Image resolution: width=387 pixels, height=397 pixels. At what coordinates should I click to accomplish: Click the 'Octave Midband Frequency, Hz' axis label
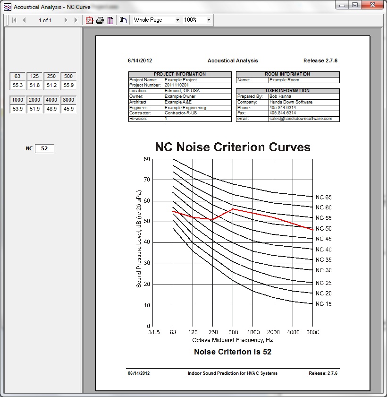pyautogui.click(x=233, y=340)
